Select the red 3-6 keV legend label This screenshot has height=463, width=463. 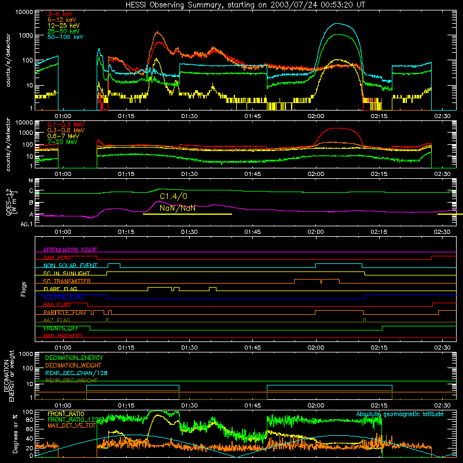point(60,14)
